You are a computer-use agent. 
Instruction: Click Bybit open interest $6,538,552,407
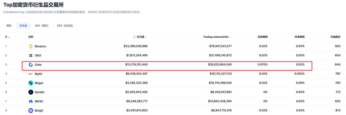coord(137,74)
